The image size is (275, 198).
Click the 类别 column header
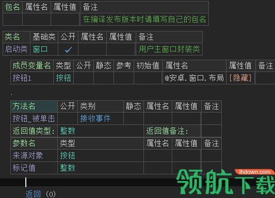pos(101,106)
